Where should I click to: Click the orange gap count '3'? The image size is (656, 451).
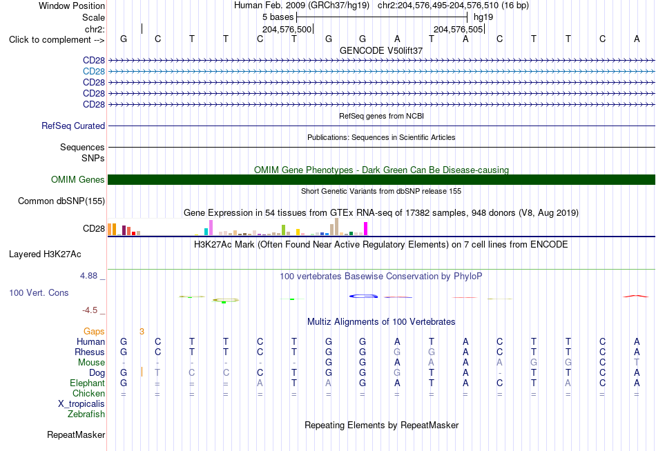pos(142,332)
